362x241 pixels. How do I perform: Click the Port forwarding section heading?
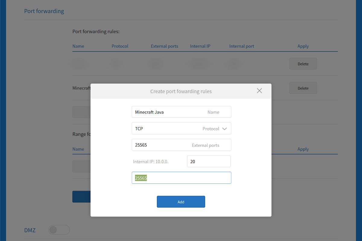(x=44, y=11)
